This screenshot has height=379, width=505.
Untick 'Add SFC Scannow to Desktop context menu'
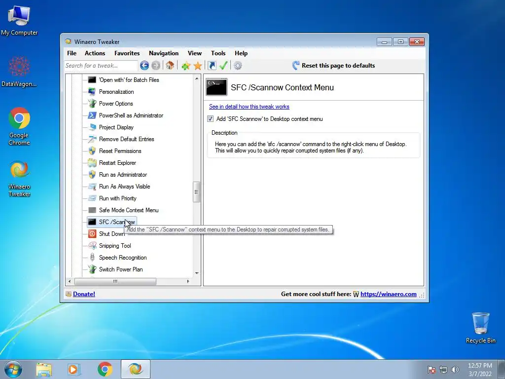[x=210, y=118]
